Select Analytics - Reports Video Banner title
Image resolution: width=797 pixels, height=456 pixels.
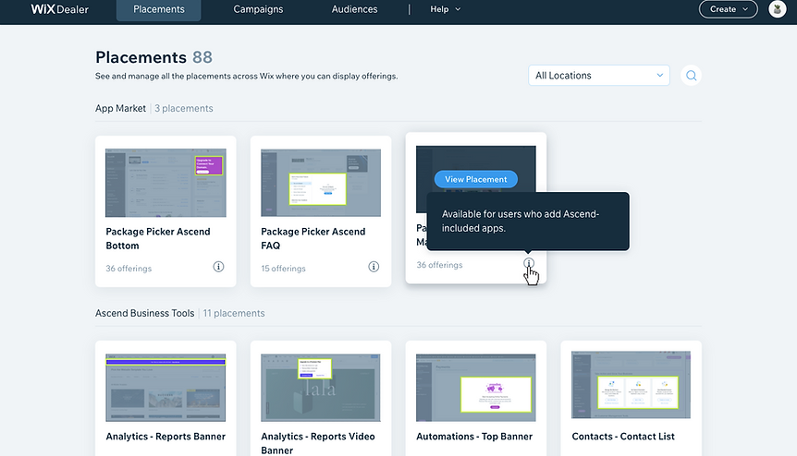point(318,443)
